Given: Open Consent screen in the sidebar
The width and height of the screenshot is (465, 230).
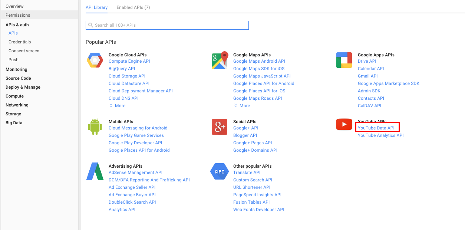Looking at the screenshot, I should 24,51.
